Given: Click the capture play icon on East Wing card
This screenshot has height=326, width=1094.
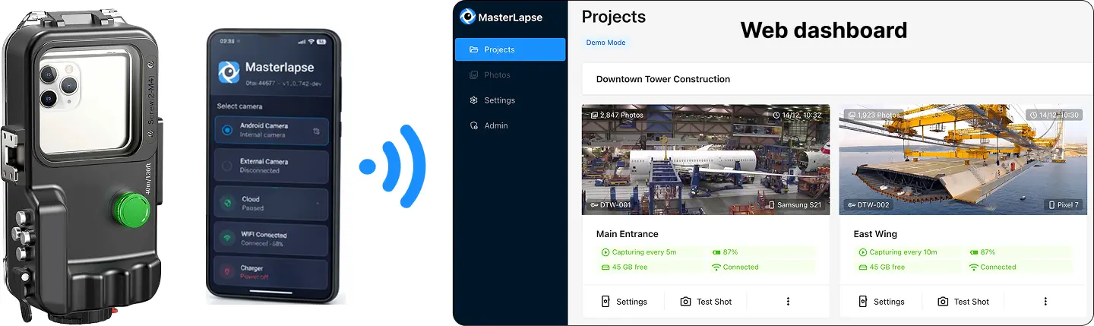Looking at the screenshot, I should pos(863,252).
